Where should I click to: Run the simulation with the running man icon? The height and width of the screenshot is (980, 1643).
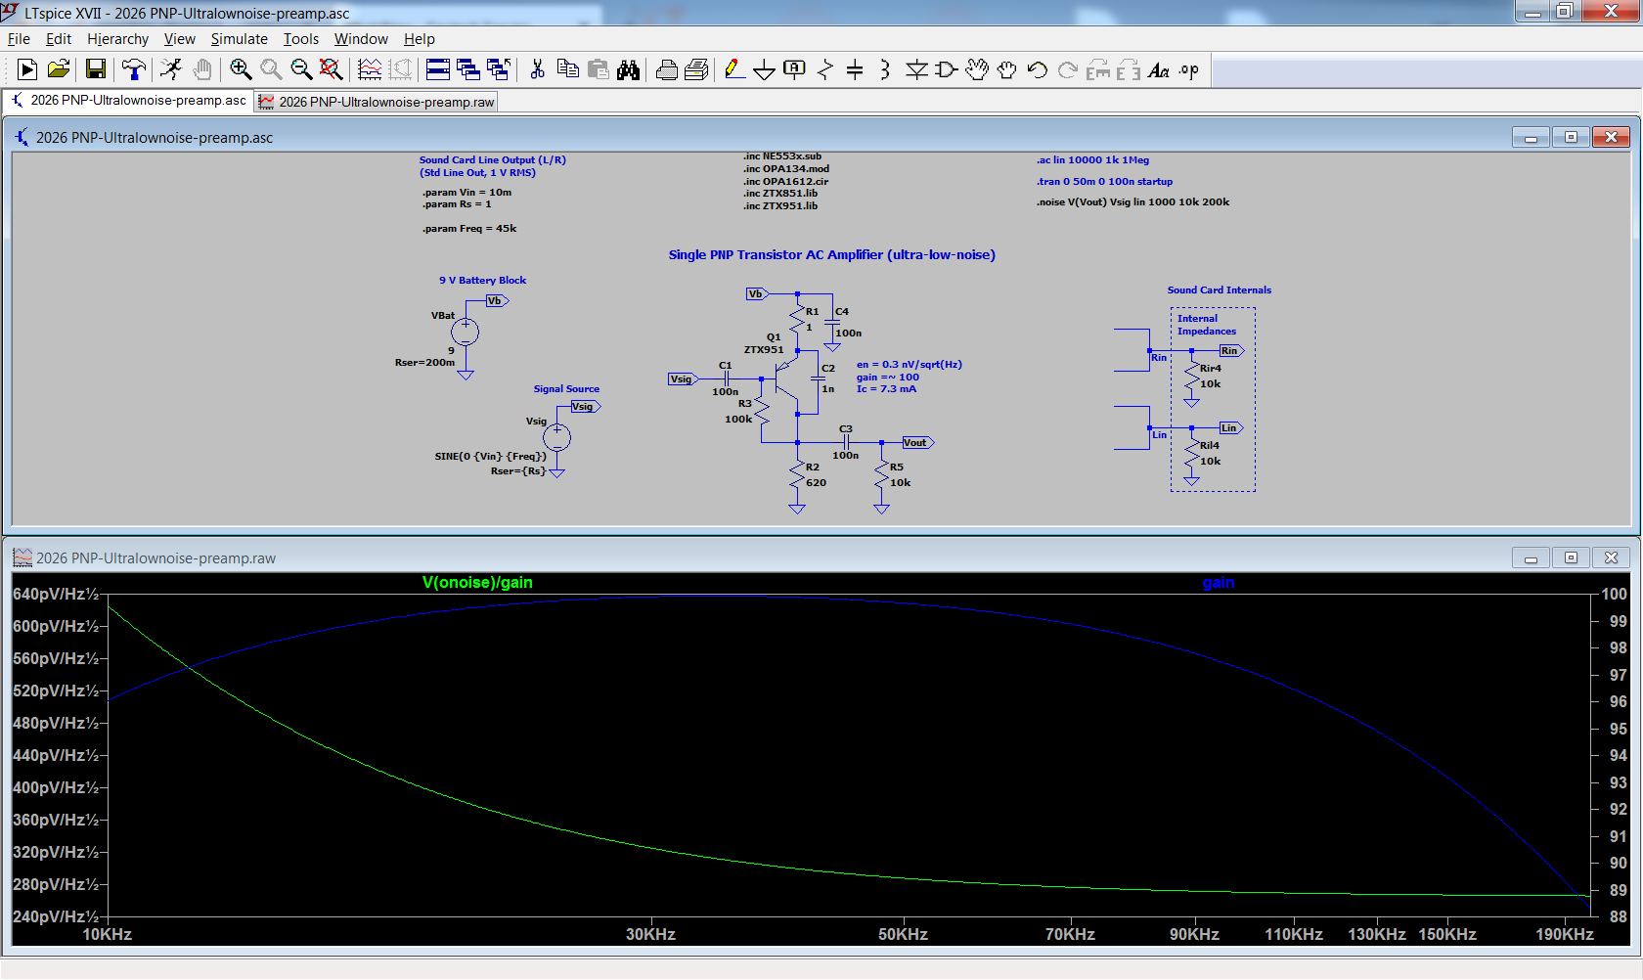pyautogui.click(x=171, y=69)
